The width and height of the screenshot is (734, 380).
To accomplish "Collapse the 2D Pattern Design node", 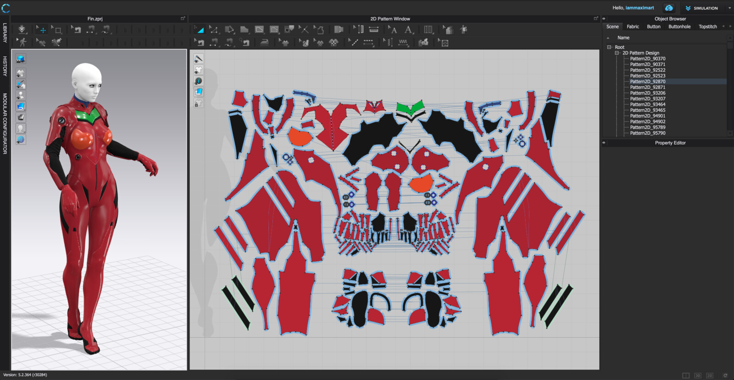I will pyautogui.click(x=617, y=53).
